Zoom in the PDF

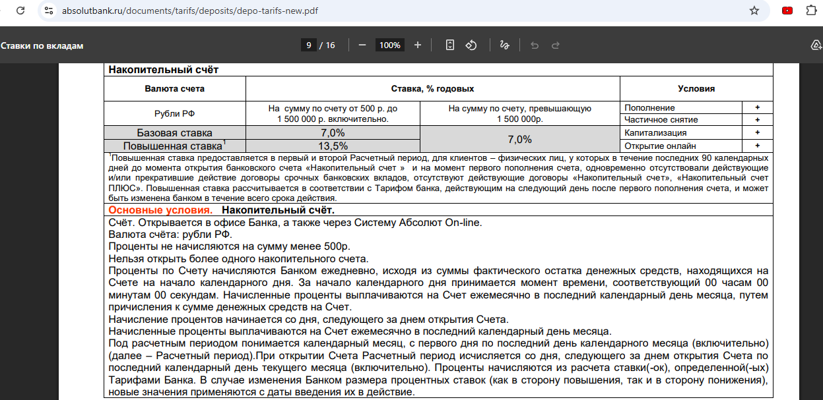(417, 45)
